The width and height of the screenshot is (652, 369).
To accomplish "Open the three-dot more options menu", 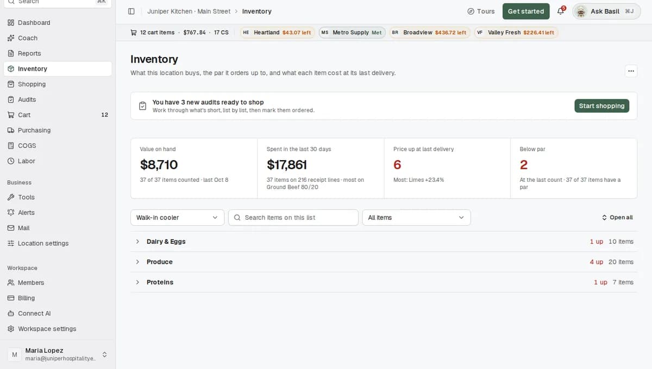I will pos(631,71).
